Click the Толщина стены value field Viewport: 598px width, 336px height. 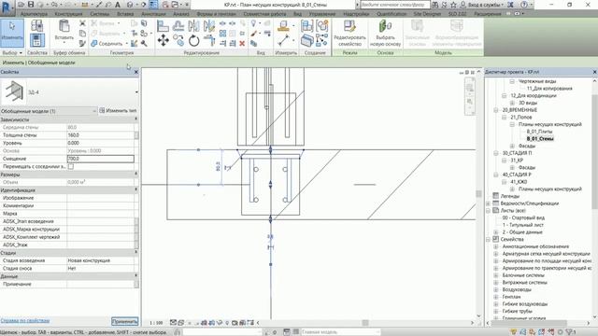coord(101,135)
